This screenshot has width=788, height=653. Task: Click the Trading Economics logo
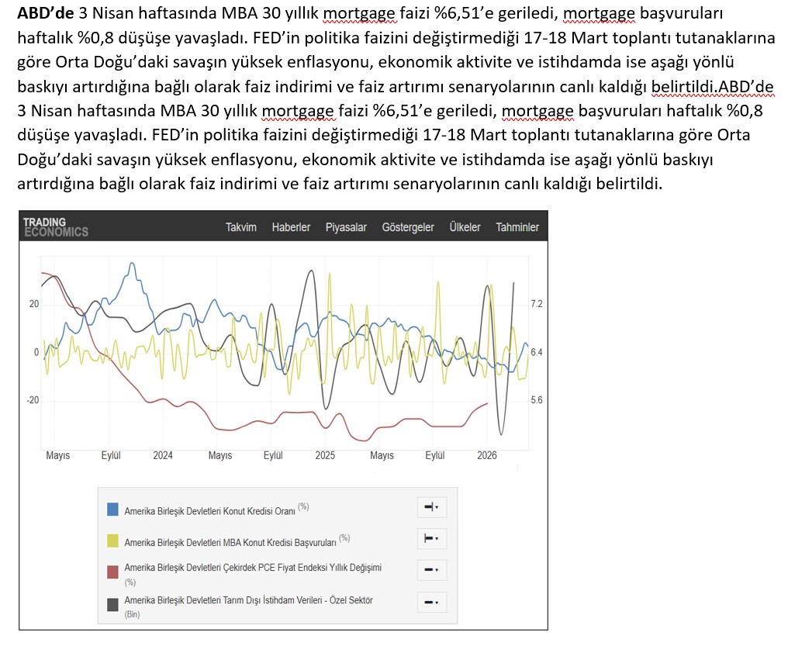[56, 226]
